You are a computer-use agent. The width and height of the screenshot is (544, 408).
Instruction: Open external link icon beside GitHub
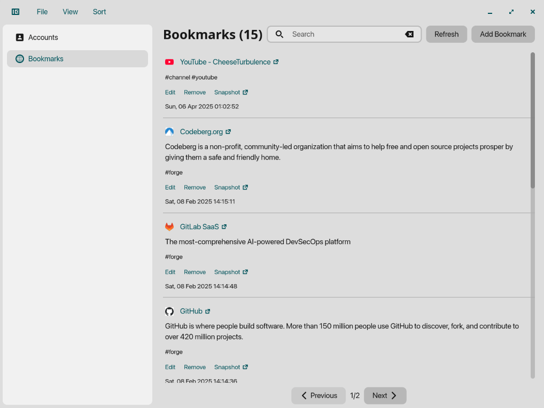point(207,311)
